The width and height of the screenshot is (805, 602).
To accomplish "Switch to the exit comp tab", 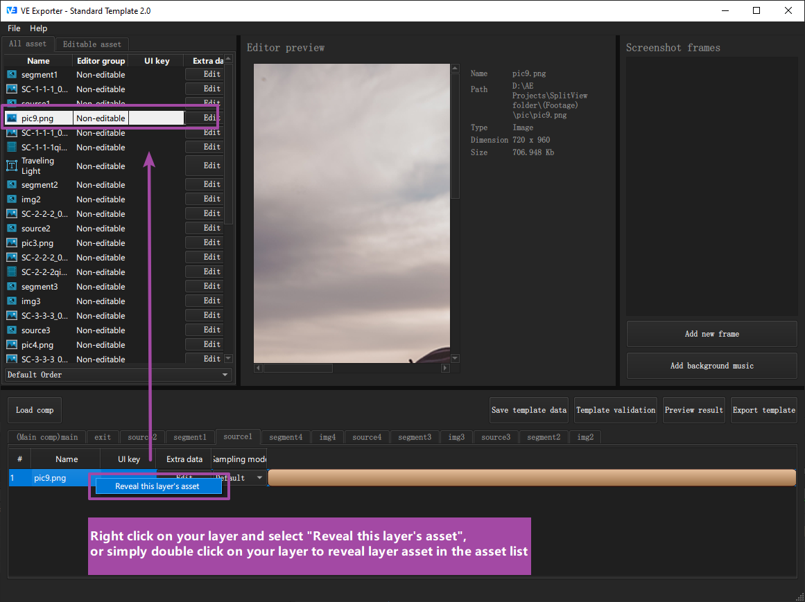I will pos(103,437).
